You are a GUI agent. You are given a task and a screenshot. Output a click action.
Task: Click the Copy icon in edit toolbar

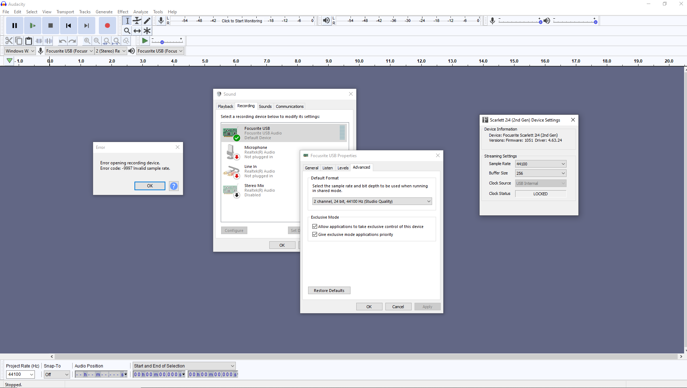click(19, 41)
